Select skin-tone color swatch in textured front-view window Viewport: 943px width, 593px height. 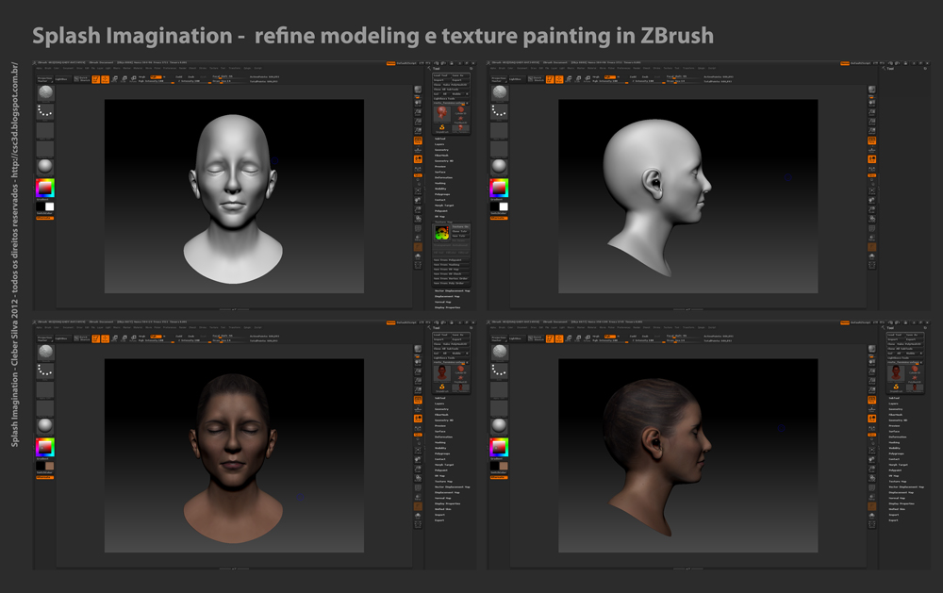coord(49,466)
